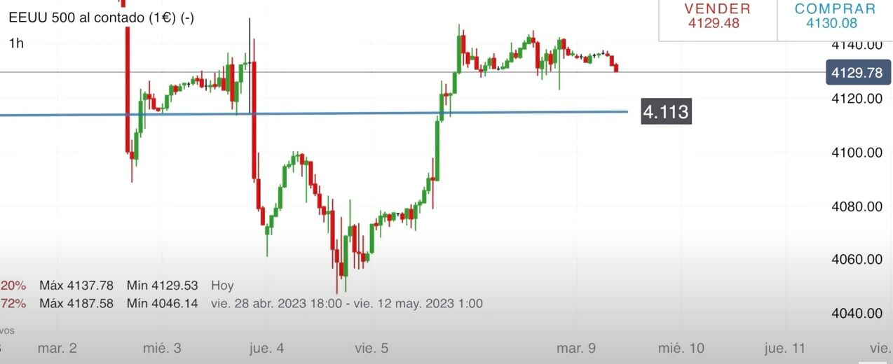Select the blue horizontal support line
Screen dimensions: 893x364
(350, 113)
